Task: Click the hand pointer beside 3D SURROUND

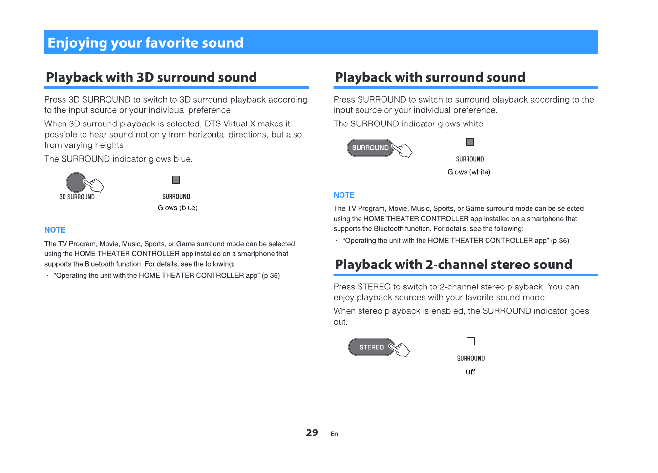Action: click(94, 185)
